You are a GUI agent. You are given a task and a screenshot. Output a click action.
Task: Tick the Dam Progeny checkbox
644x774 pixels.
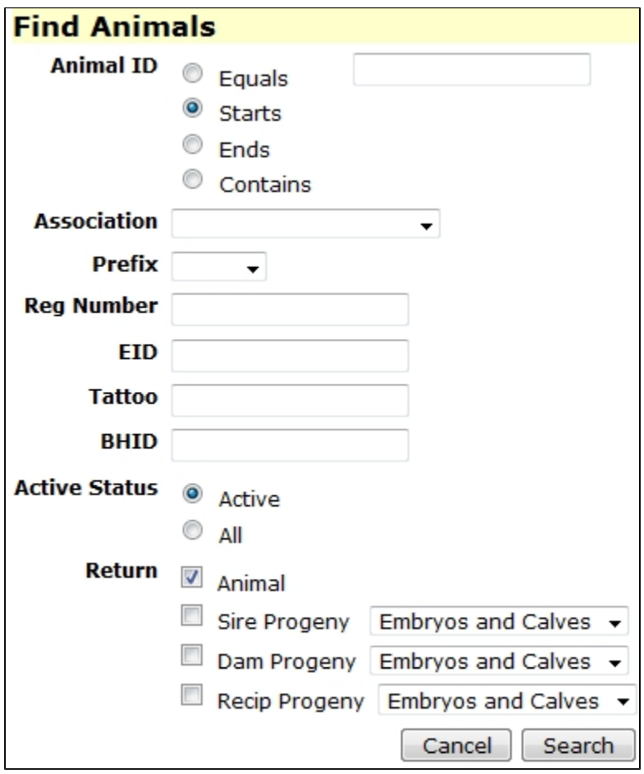click(x=192, y=655)
